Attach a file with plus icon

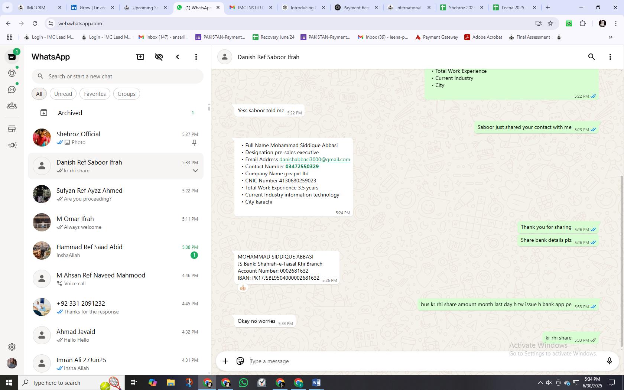click(x=225, y=361)
